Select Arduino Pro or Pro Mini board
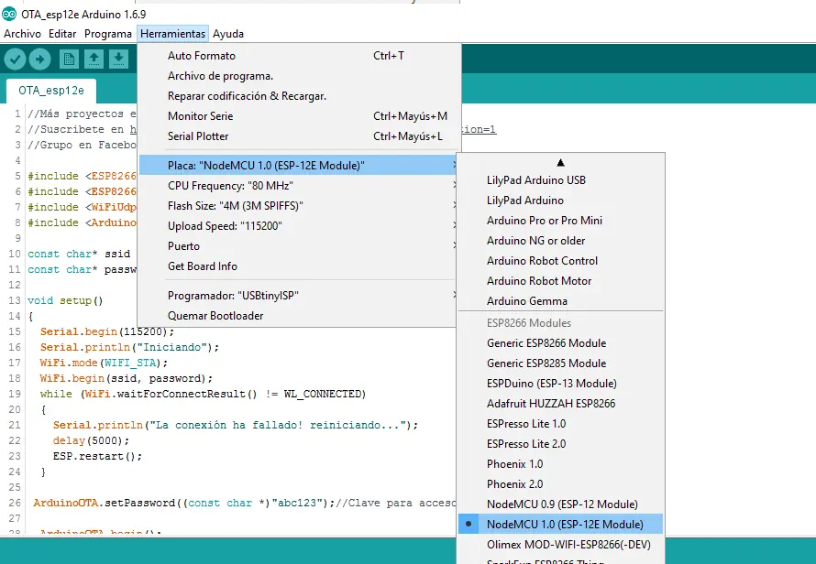This screenshot has width=816, height=564. click(x=560, y=221)
